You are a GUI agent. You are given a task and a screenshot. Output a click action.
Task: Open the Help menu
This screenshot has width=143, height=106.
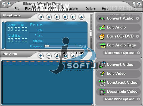105,9
